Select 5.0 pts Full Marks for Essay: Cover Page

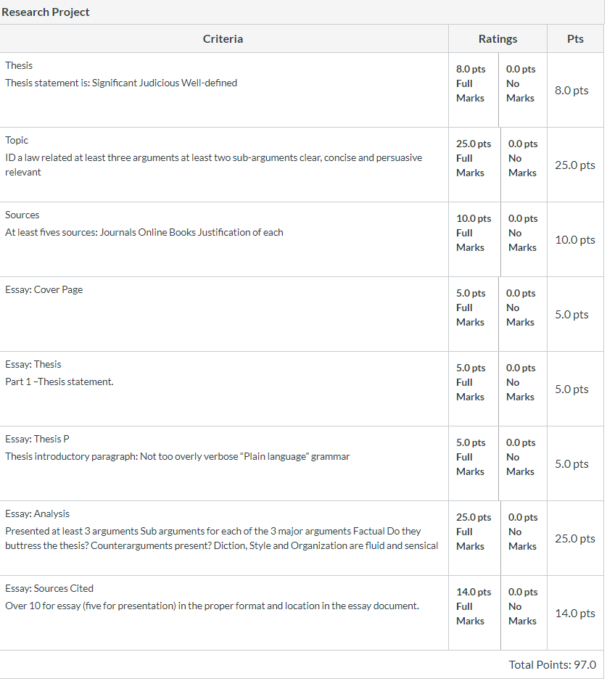(474, 315)
